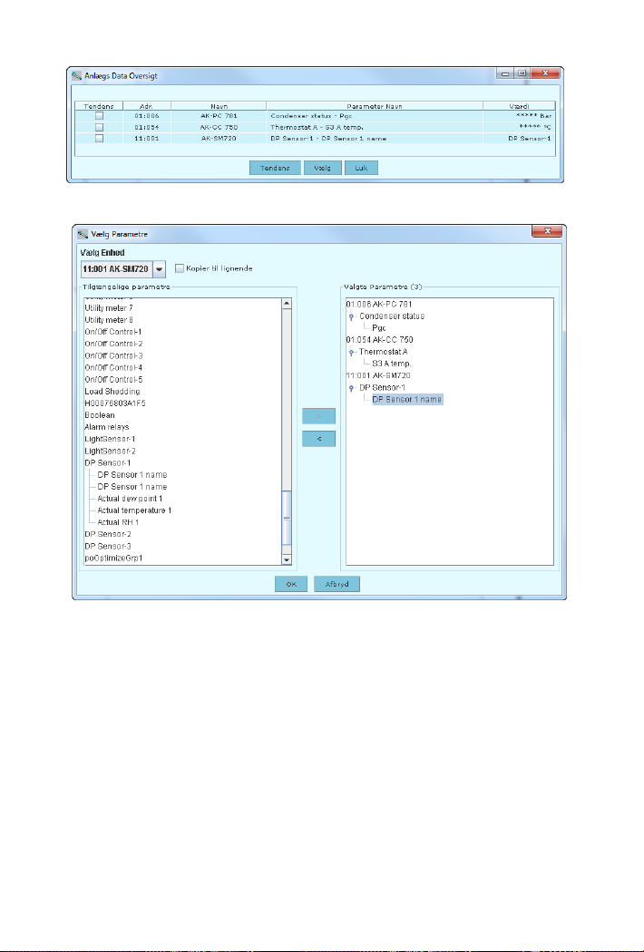Click address cell 11:001 in overview table

click(146, 139)
